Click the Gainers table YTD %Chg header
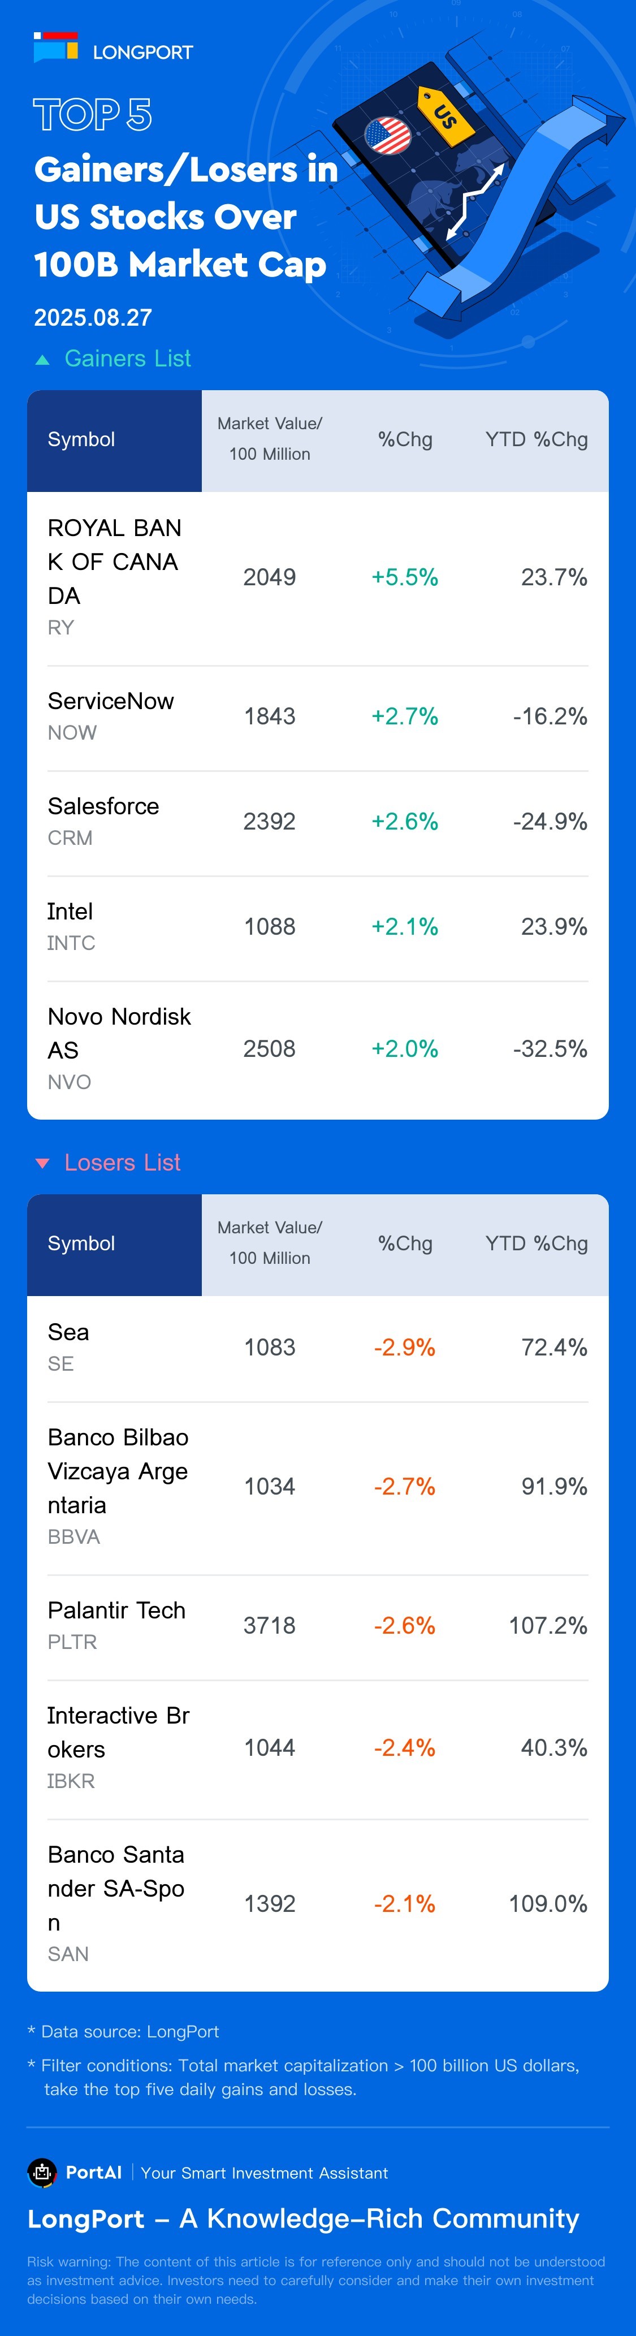 (x=537, y=440)
